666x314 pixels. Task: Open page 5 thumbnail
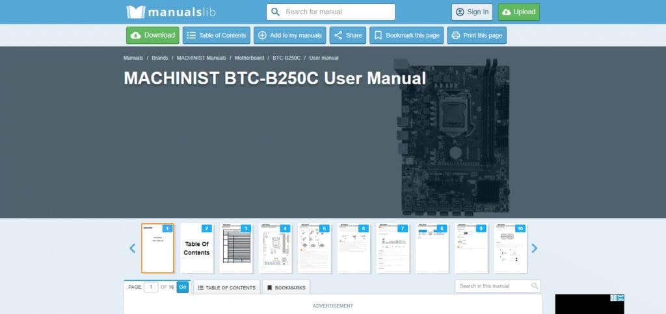(x=314, y=248)
